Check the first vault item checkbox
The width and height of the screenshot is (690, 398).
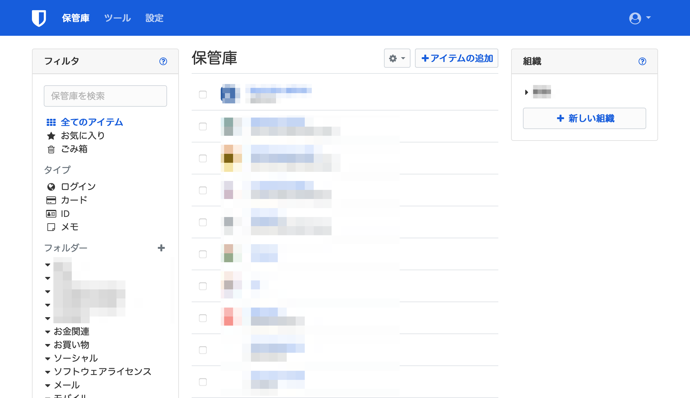click(x=203, y=95)
